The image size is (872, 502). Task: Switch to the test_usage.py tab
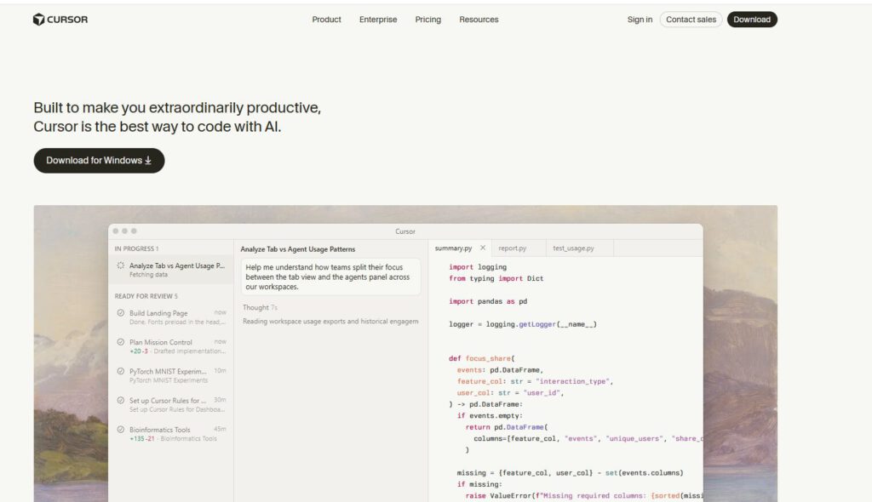(573, 248)
